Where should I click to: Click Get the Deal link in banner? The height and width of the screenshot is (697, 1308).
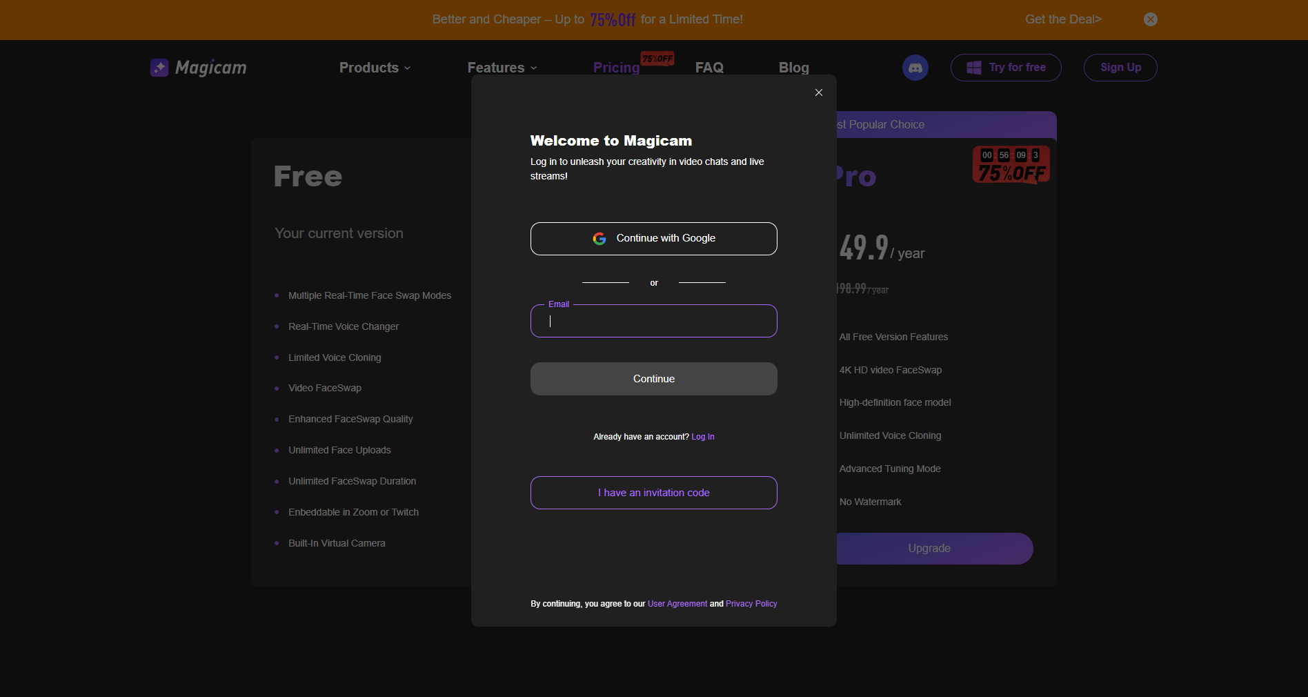click(x=1063, y=19)
